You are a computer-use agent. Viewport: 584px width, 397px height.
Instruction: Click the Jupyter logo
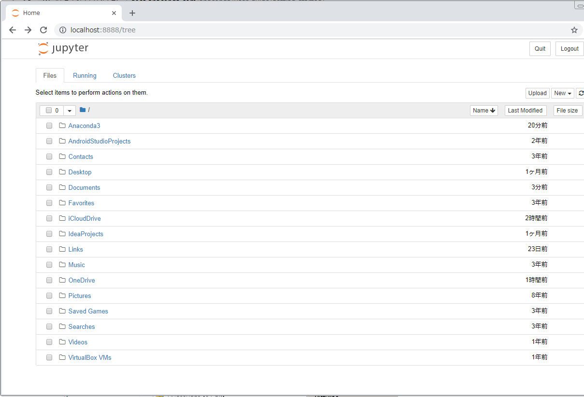tap(63, 48)
